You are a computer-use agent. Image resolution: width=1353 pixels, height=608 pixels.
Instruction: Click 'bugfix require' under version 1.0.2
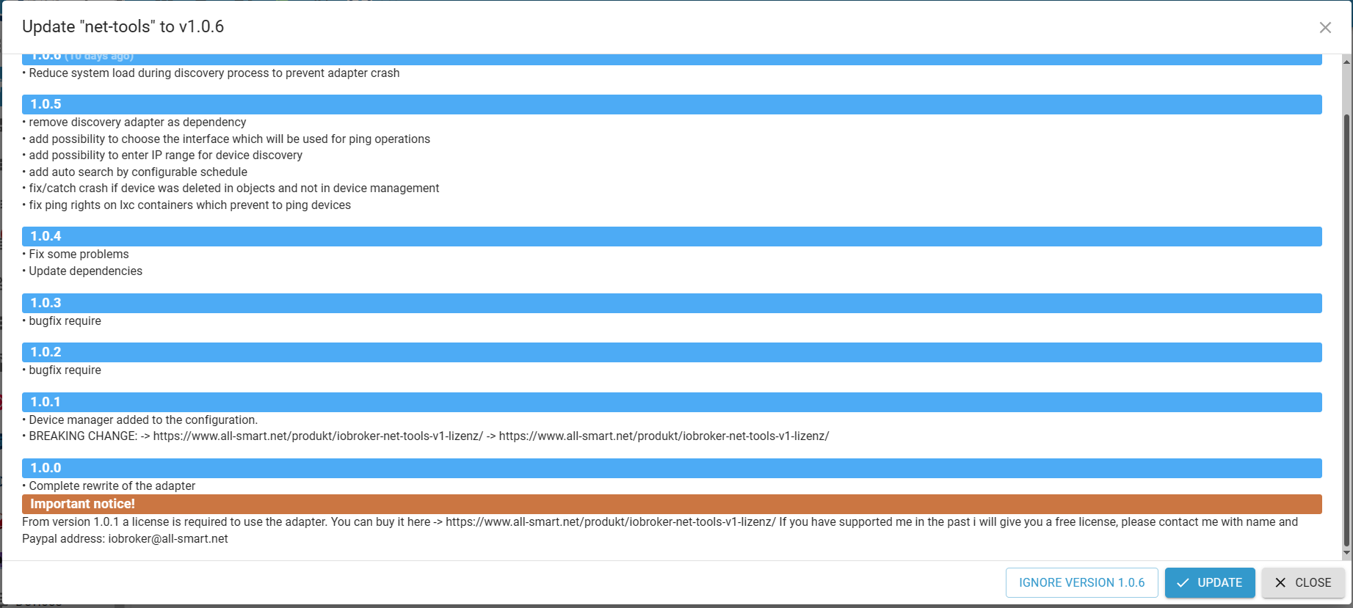tap(62, 370)
